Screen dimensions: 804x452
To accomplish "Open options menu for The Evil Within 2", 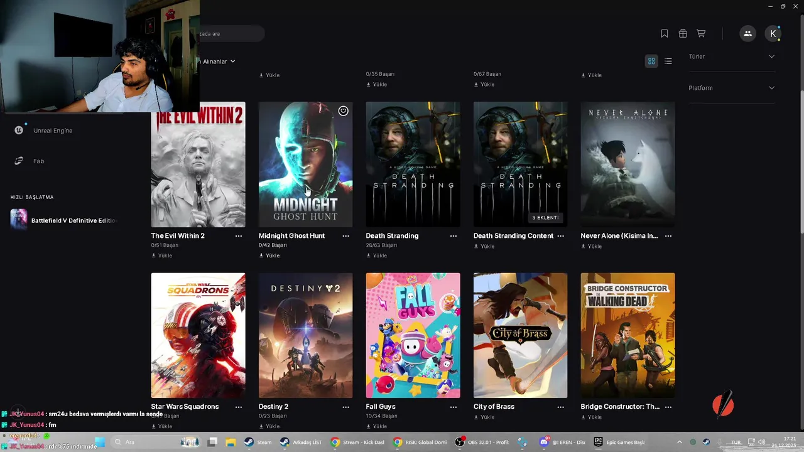I will click(x=239, y=236).
